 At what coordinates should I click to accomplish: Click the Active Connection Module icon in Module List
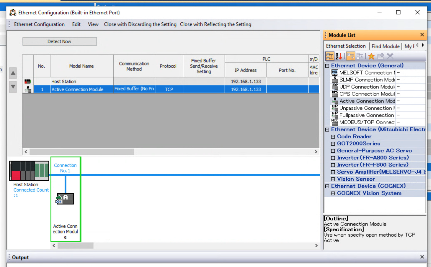[334, 101]
